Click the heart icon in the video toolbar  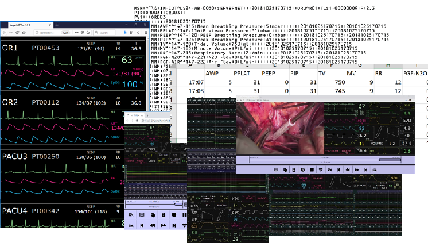point(320,169)
